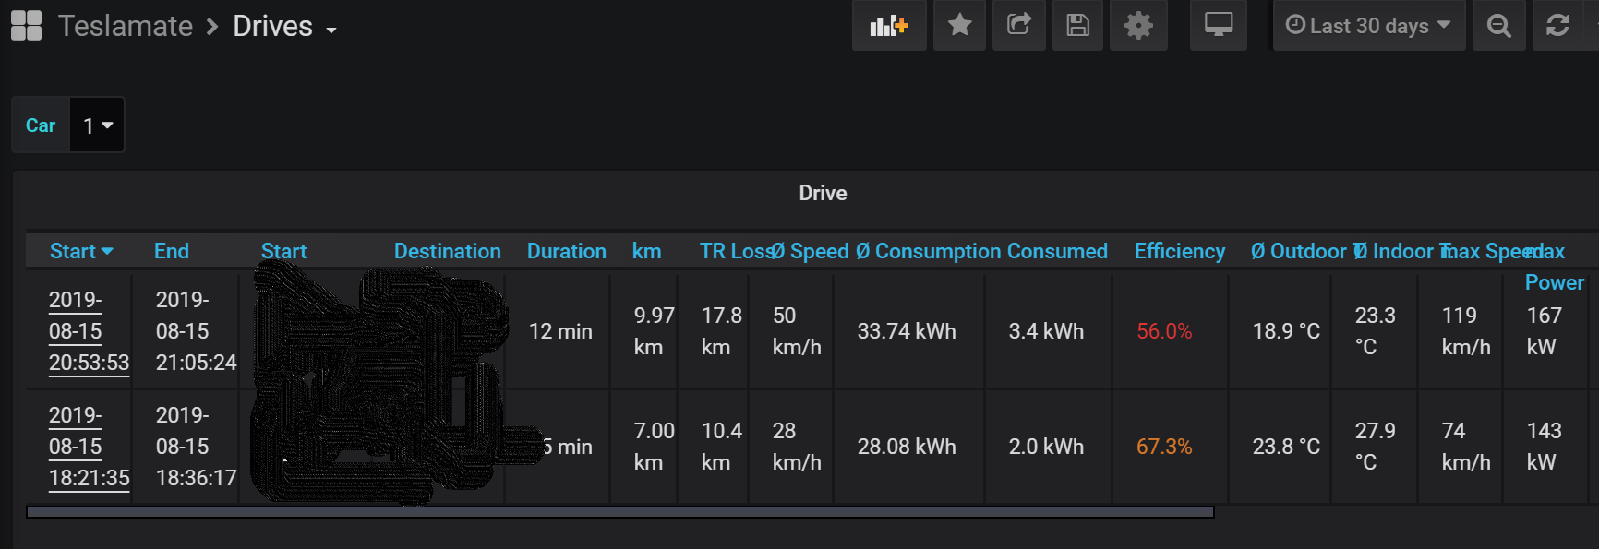Open the Drives dashboard dropdown
1599x549 pixels.
click(x=284, y=26)
